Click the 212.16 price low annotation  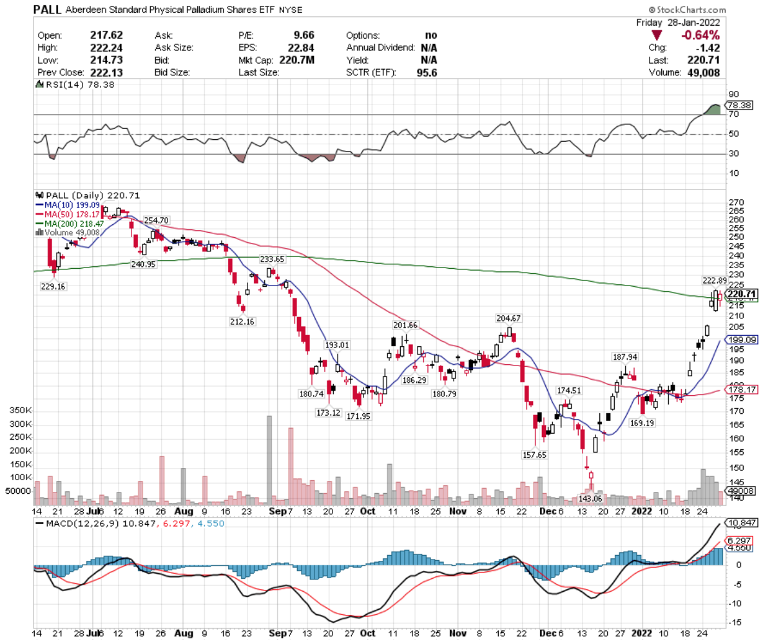click(242, 322)
